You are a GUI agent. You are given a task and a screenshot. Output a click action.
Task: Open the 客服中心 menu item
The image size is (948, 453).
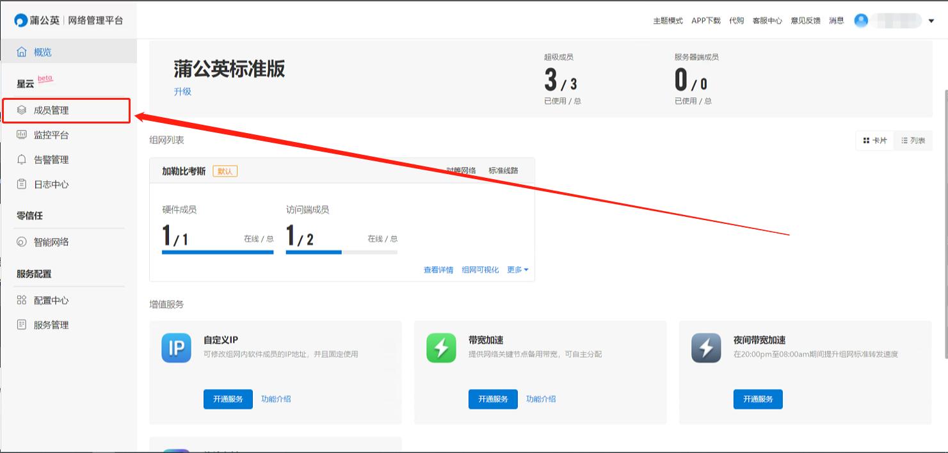tap(767, 20)
